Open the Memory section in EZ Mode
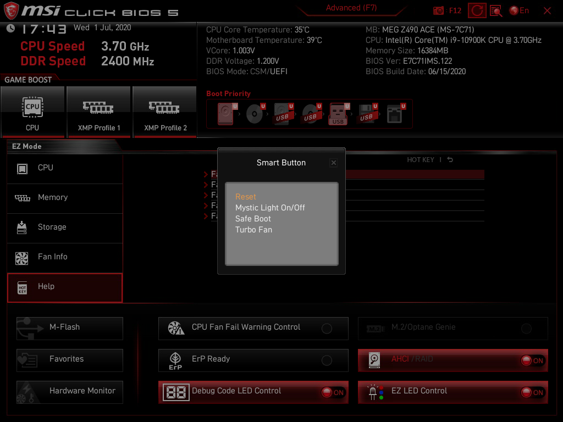 [65, 198]
